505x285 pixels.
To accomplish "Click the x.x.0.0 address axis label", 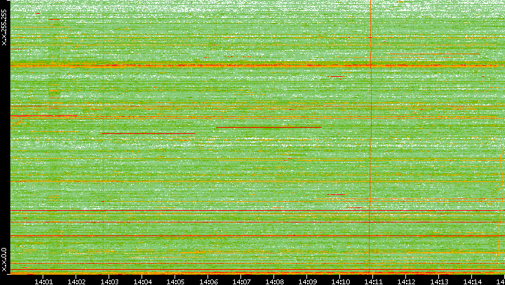I will [4, 260].
